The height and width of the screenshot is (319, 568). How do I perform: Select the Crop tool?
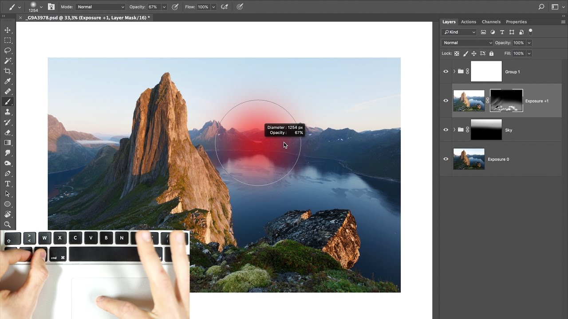pos(8,71)
